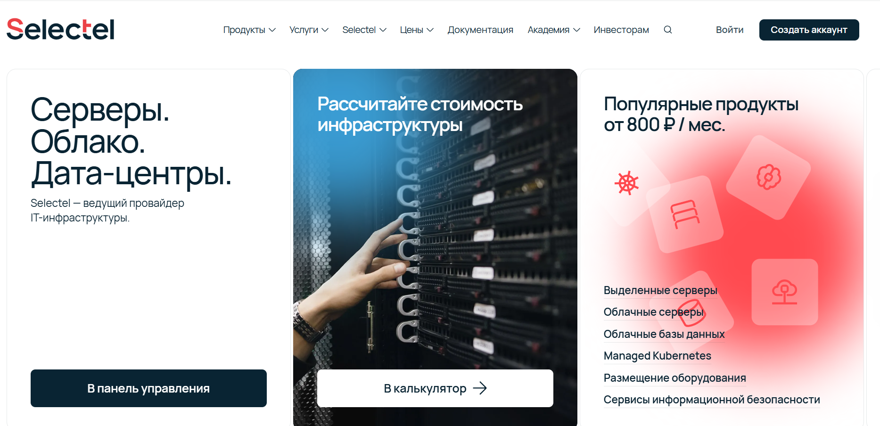The image size is (880, 426).
Task: Expand the Академия dropdown chevron
Action: (576, 30)
